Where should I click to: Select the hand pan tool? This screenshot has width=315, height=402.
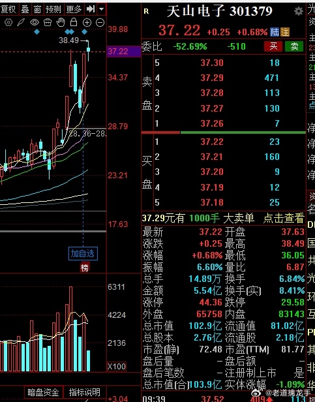click(x=61, y=22)
